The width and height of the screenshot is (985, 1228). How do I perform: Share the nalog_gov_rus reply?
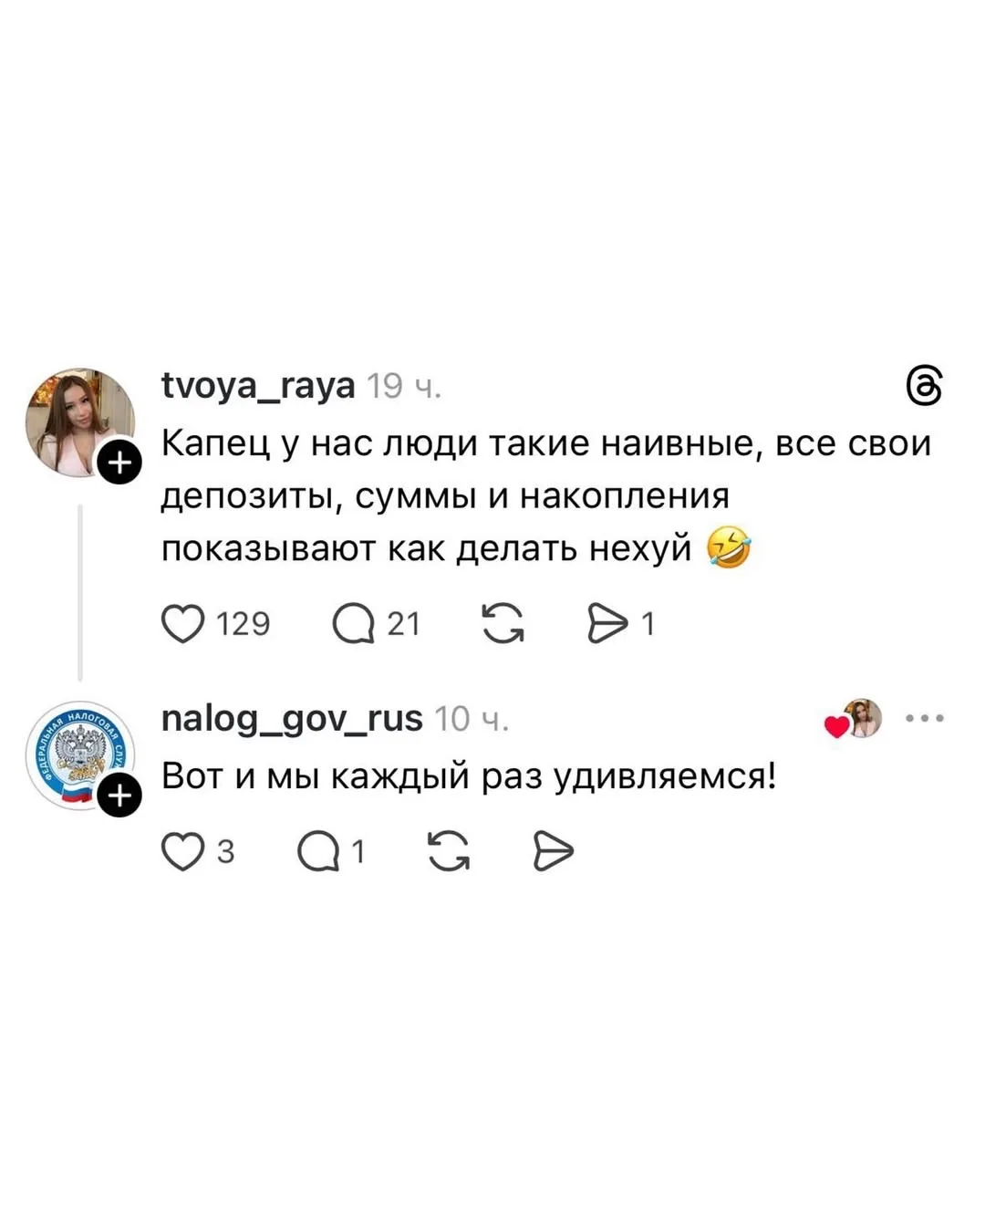[x=553, y=852]
